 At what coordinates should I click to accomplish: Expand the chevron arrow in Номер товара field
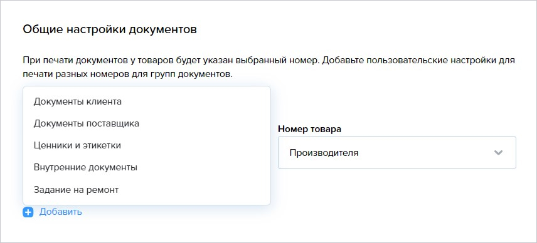498,152
